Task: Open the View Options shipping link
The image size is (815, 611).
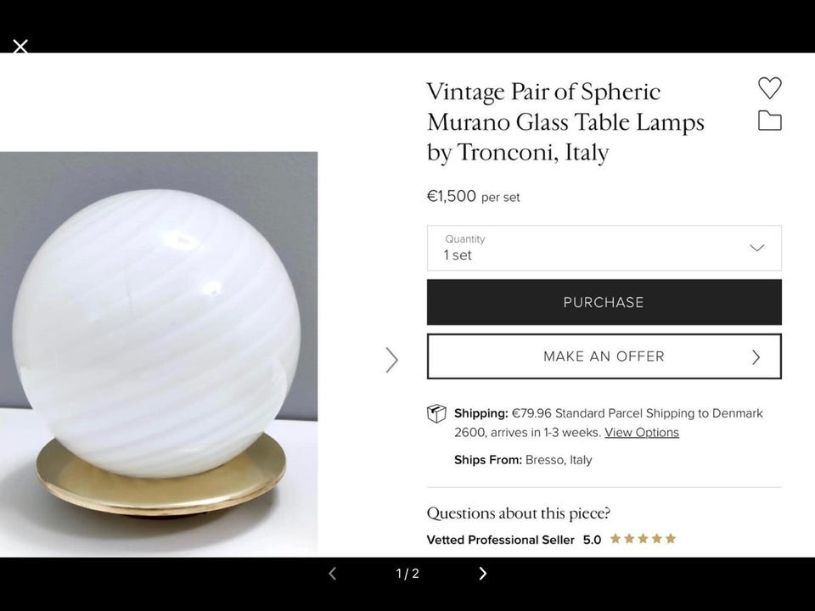Action: (x=642, y=432)
